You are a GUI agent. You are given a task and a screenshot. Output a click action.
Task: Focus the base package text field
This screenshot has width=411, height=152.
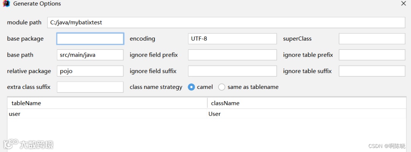coord(90,39)
